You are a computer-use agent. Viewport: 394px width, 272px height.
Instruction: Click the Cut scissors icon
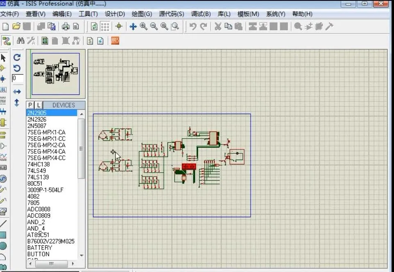[218, 26]
